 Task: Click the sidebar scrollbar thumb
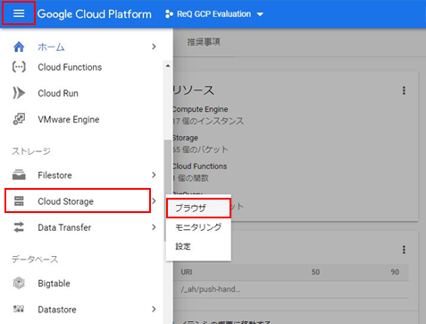tap(168, 190)
